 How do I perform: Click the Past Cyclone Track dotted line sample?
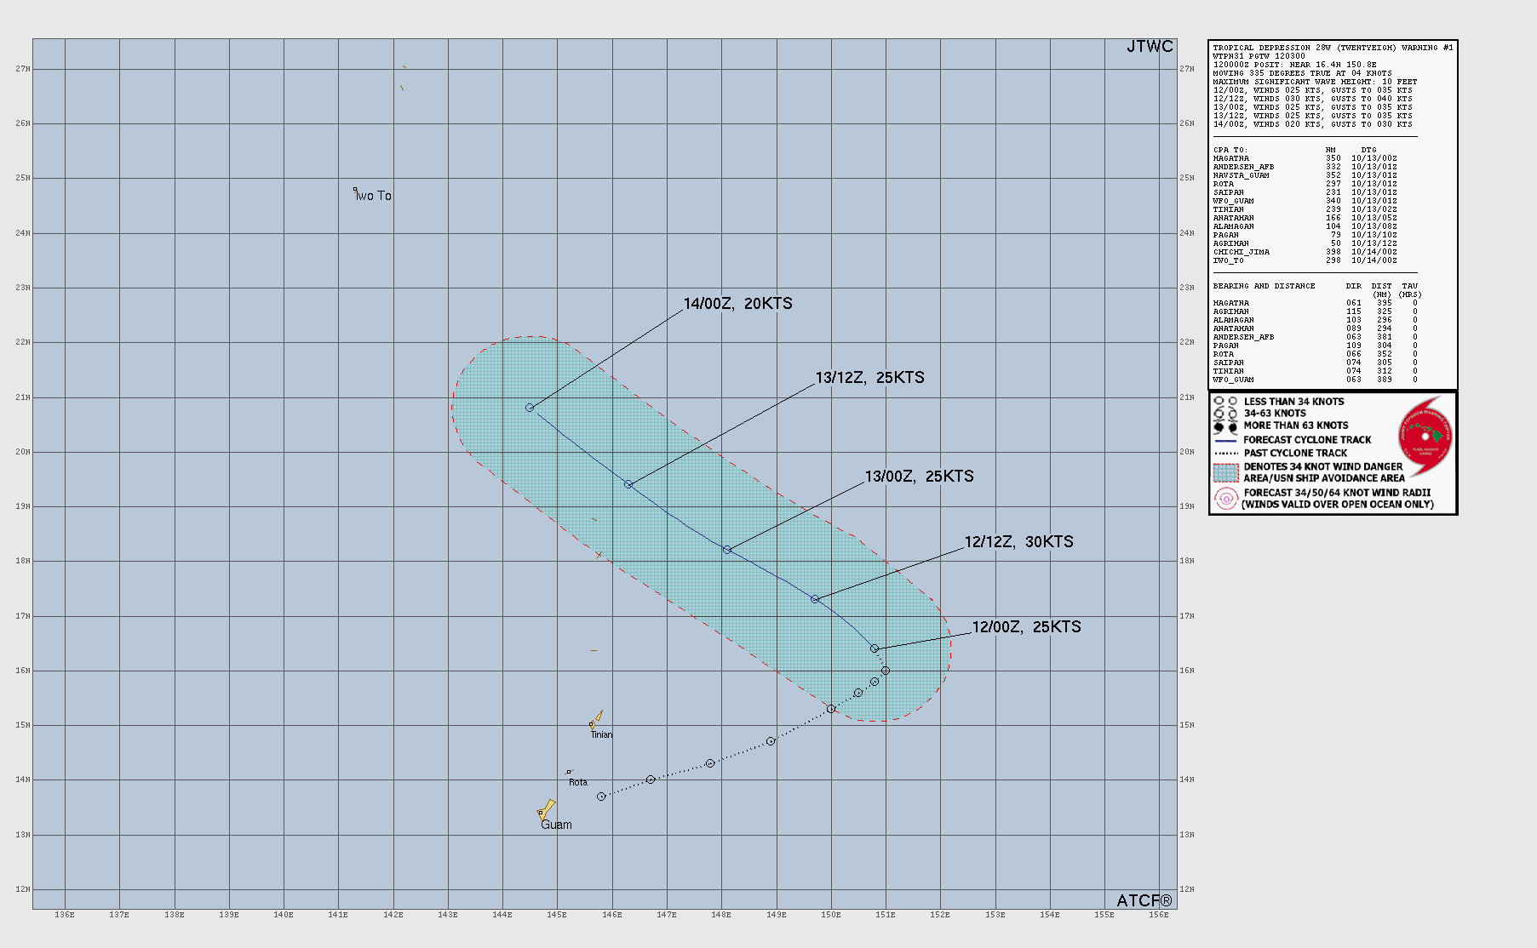(x=1225, y=454)
